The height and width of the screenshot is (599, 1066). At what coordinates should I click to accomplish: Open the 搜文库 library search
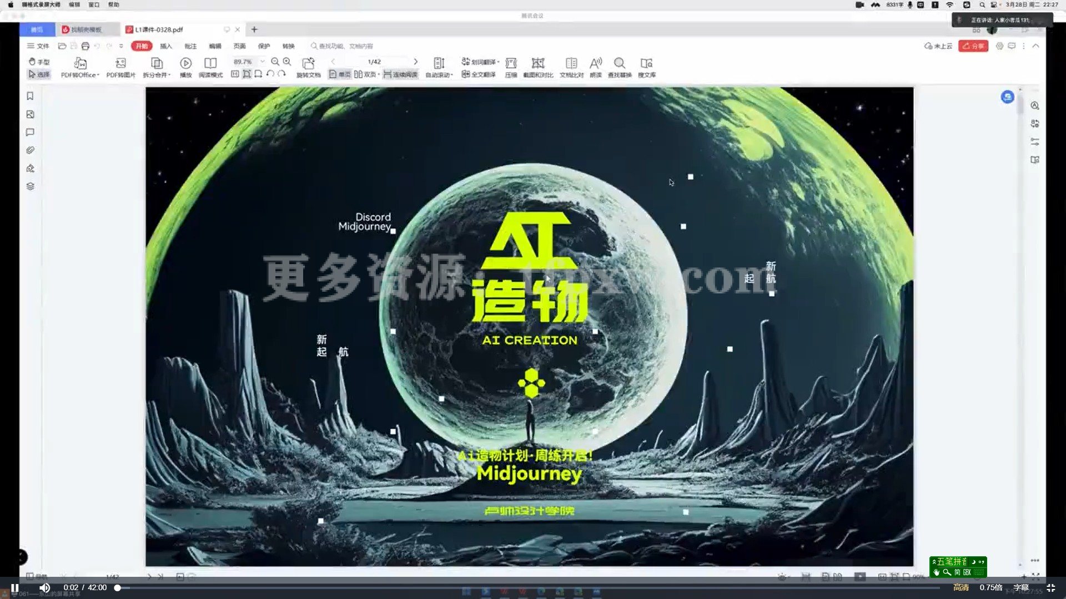point(647,68)
